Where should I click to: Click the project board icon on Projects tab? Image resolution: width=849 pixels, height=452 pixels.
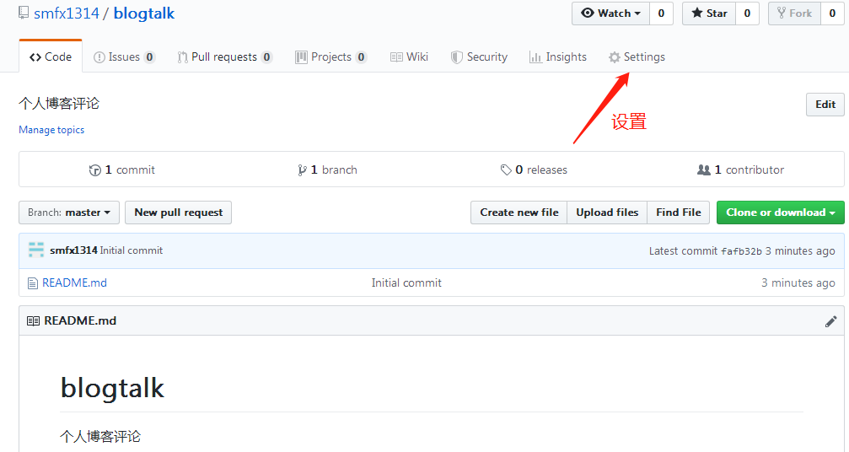(x=301, y=56)
